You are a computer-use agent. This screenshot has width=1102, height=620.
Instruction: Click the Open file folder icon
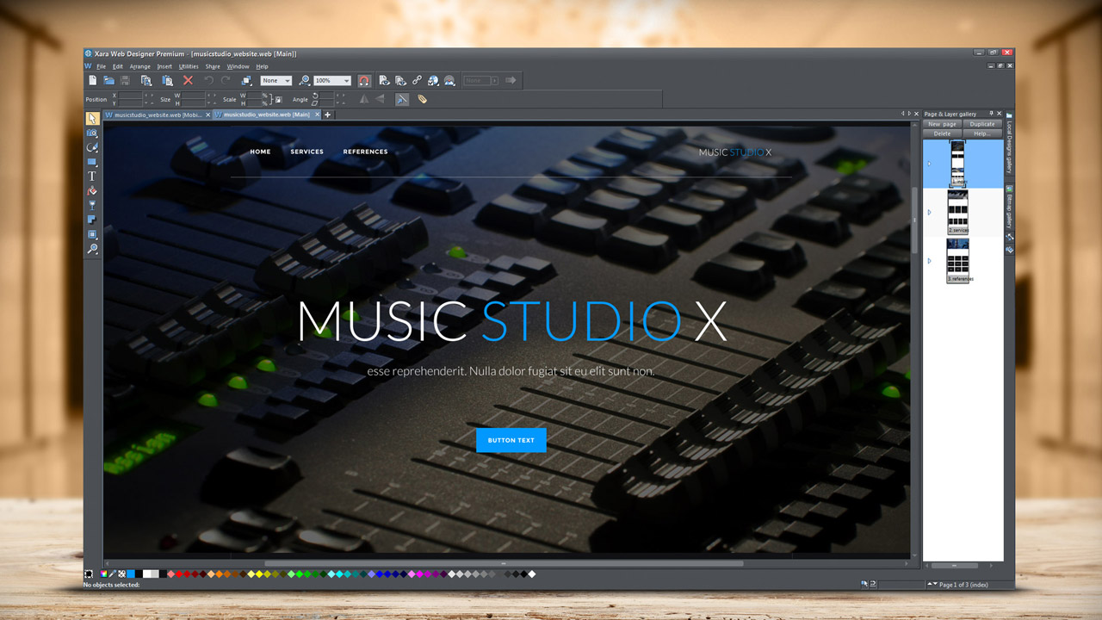coord(109,80)
